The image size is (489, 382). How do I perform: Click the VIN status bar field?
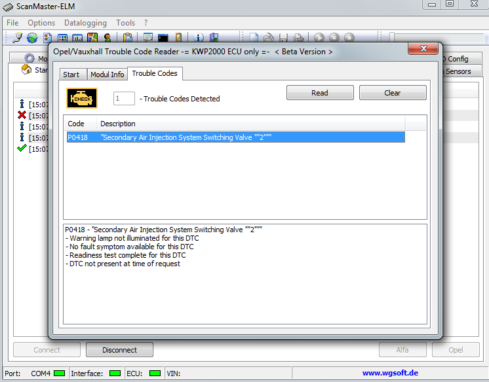[227, 373]
